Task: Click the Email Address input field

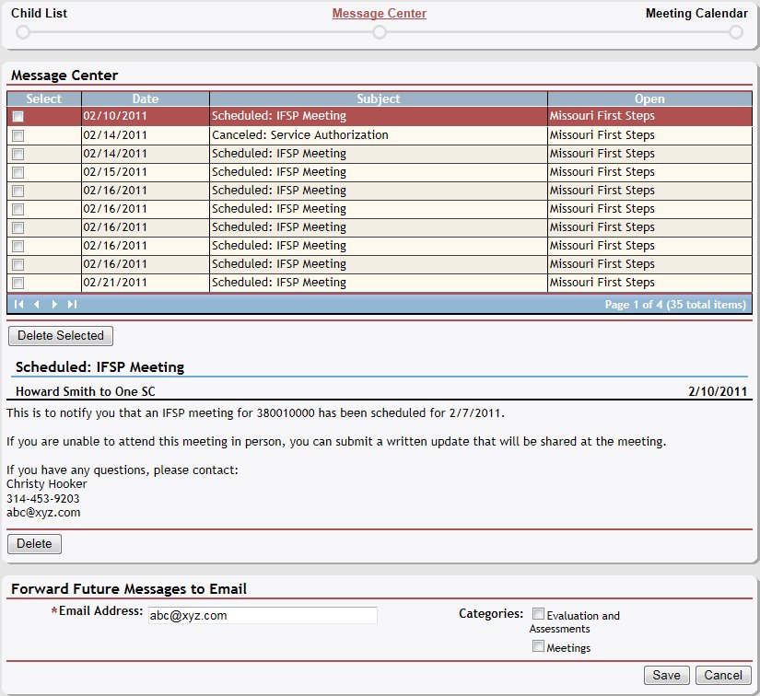Action: (x=262, y=615)
